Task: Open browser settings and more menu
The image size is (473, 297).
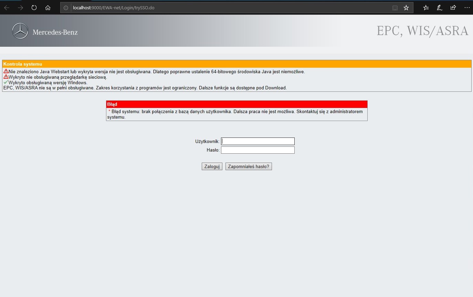Action: pos(467,8)
